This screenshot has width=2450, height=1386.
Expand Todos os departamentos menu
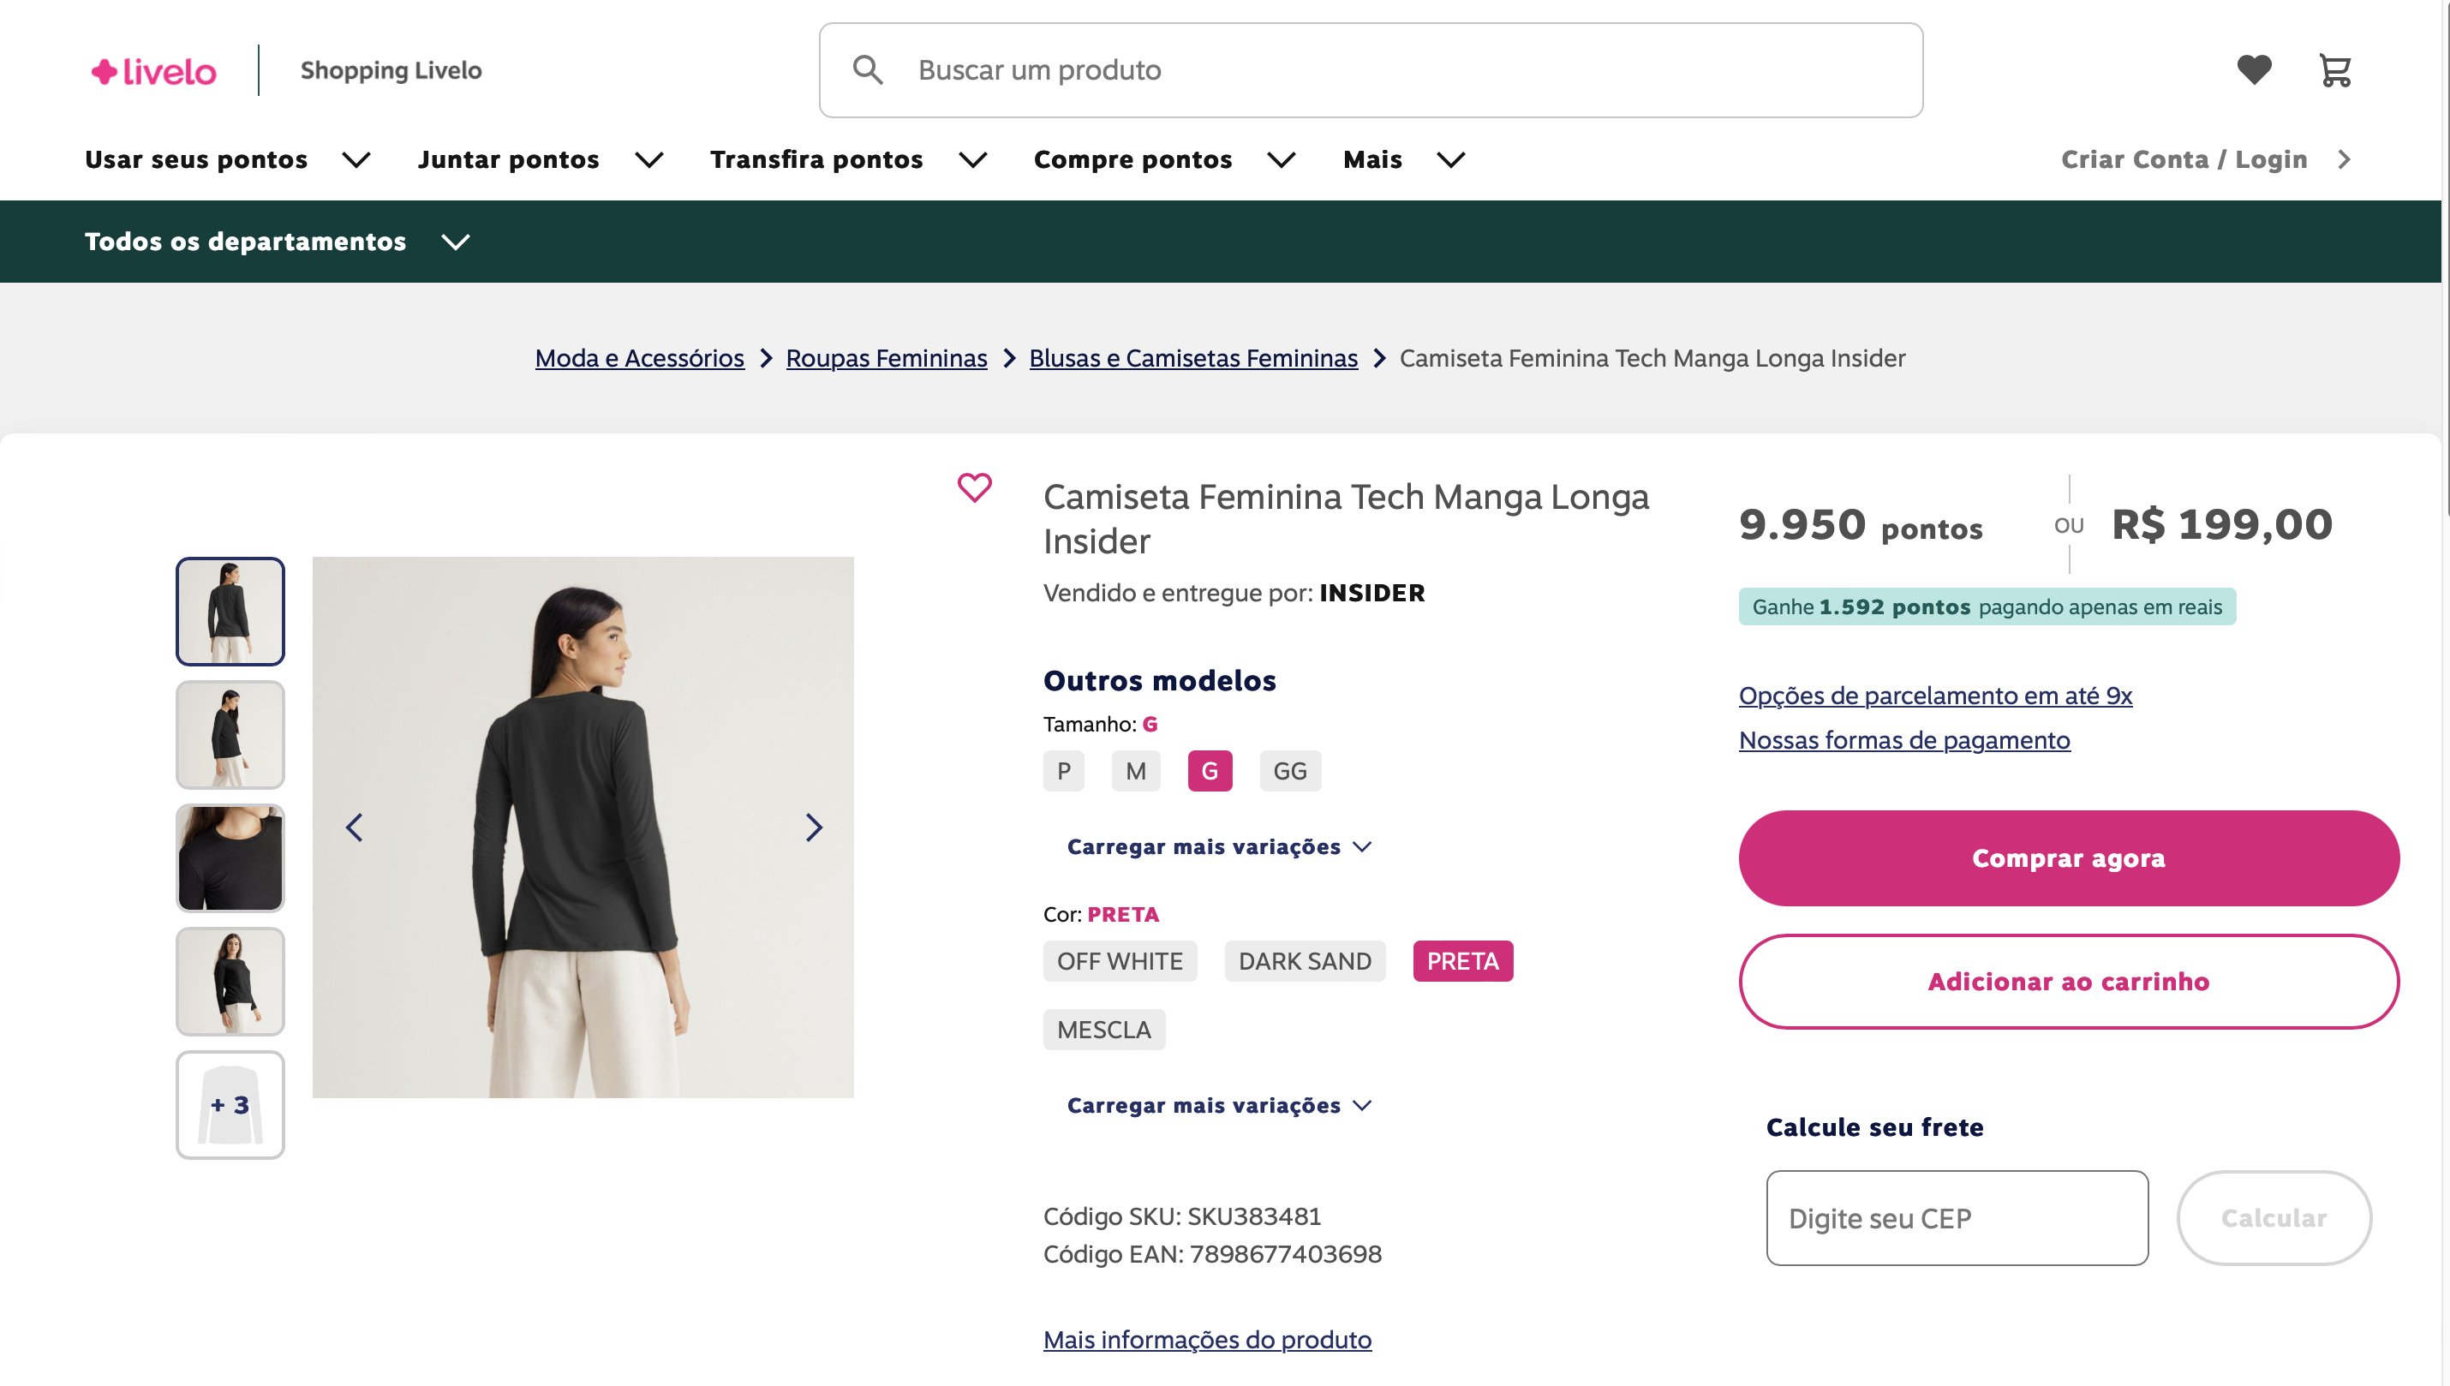[x=277, y=242]
